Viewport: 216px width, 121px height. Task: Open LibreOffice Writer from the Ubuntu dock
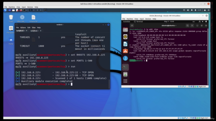pos(125,44)
